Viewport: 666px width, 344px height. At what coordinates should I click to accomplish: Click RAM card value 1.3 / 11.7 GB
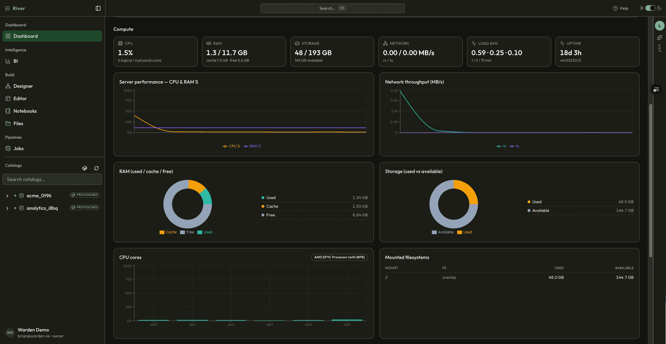tap(227, 53)
